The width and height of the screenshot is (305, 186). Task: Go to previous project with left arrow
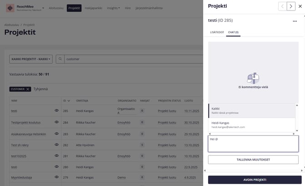[x=283, y=6]
